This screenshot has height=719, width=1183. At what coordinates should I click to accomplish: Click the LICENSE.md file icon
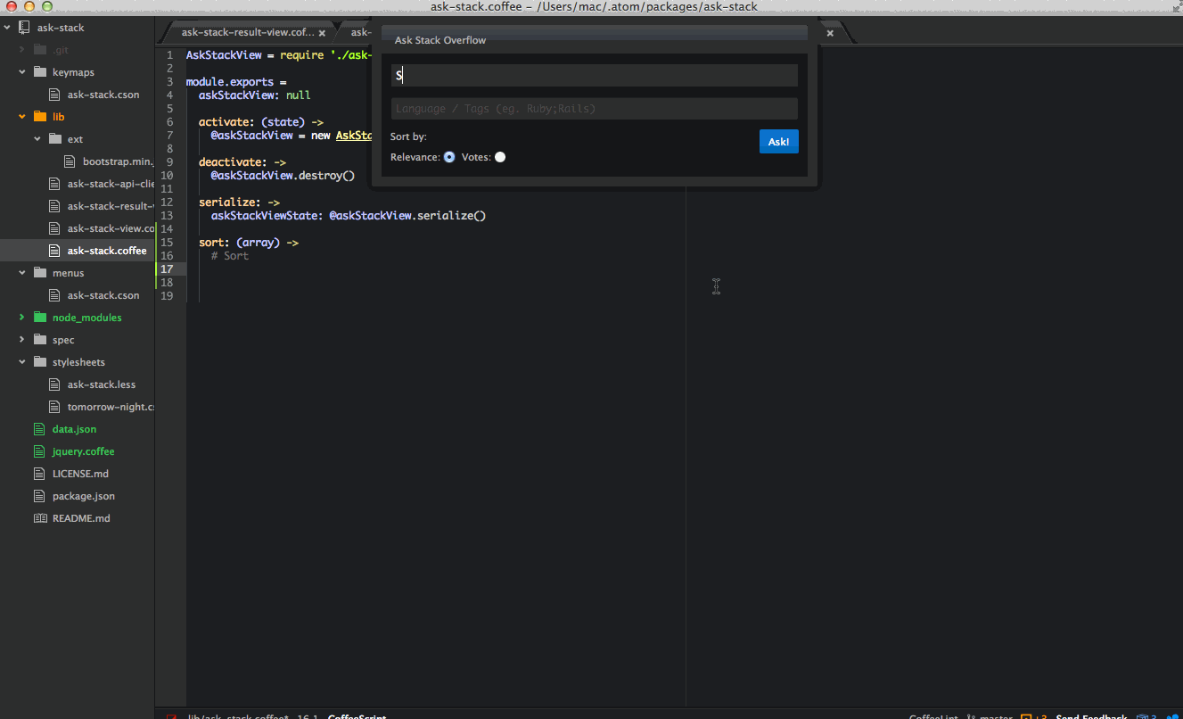[38, 474]
